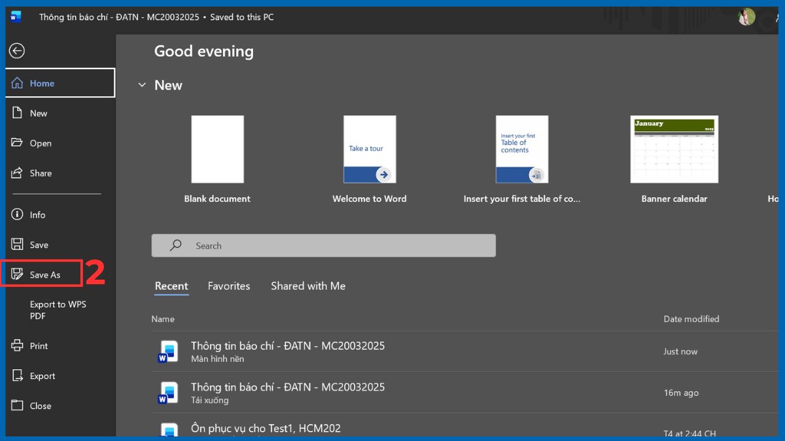Open the Export option
This screenshot has height=441, width=785.
coord(42,376)
